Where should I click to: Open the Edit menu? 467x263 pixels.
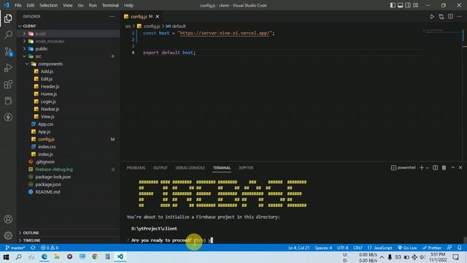(x=31, y=5)
